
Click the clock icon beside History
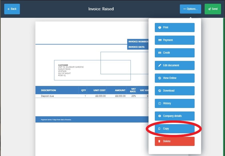(x=160, y=103)
